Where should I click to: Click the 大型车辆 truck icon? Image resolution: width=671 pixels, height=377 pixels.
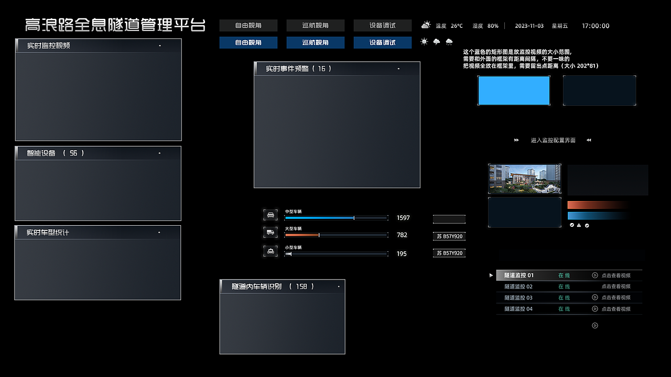[x=270, y=232]
